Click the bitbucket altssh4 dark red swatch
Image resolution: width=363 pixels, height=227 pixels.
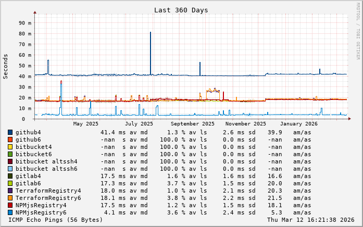10,161
